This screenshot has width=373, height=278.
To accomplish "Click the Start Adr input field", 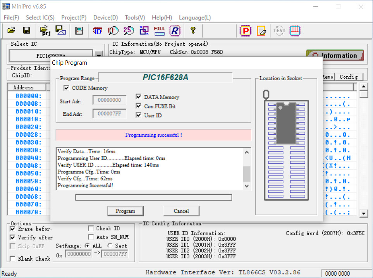I will 110,100.
